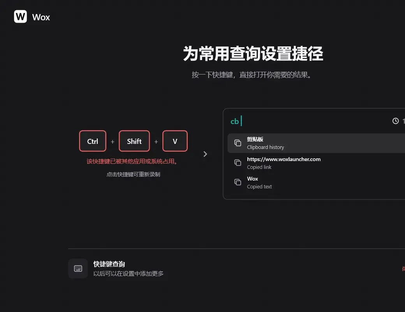Click the 为常用查询设置捷径 heading

[253, 53]
